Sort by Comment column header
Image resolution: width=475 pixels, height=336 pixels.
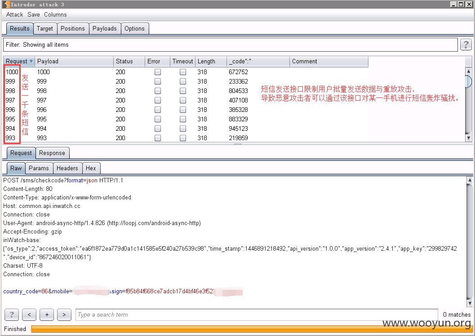click(329, 61)
